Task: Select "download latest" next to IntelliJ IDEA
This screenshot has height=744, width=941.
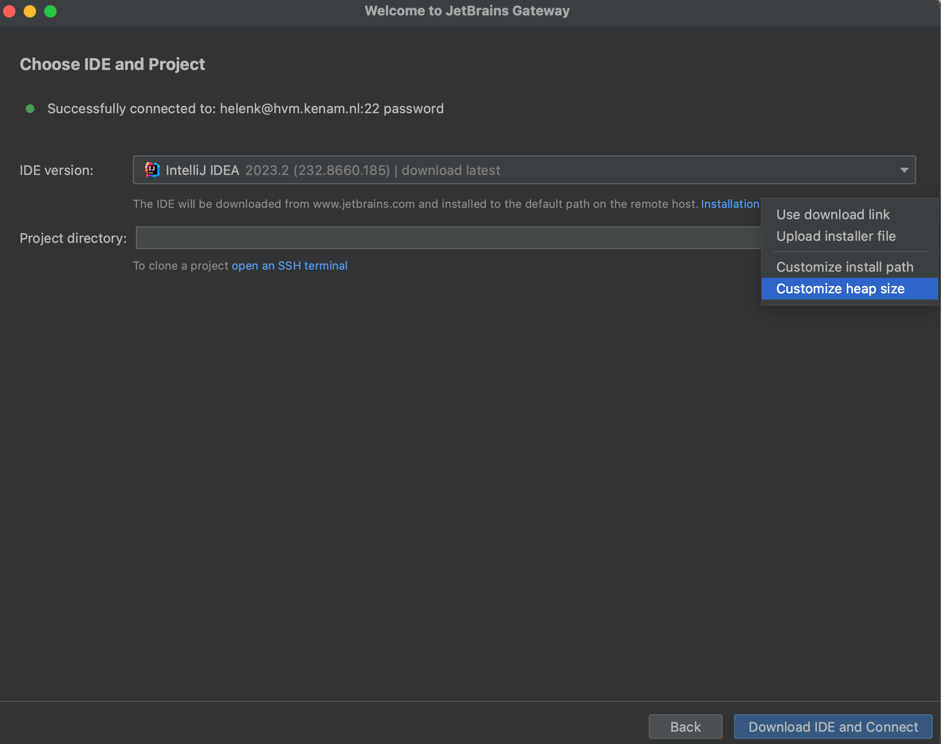Action: pyautogui.click(x=450, y=170)
